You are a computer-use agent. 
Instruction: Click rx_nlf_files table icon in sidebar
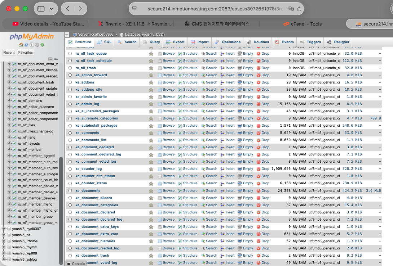click(14, 125)
